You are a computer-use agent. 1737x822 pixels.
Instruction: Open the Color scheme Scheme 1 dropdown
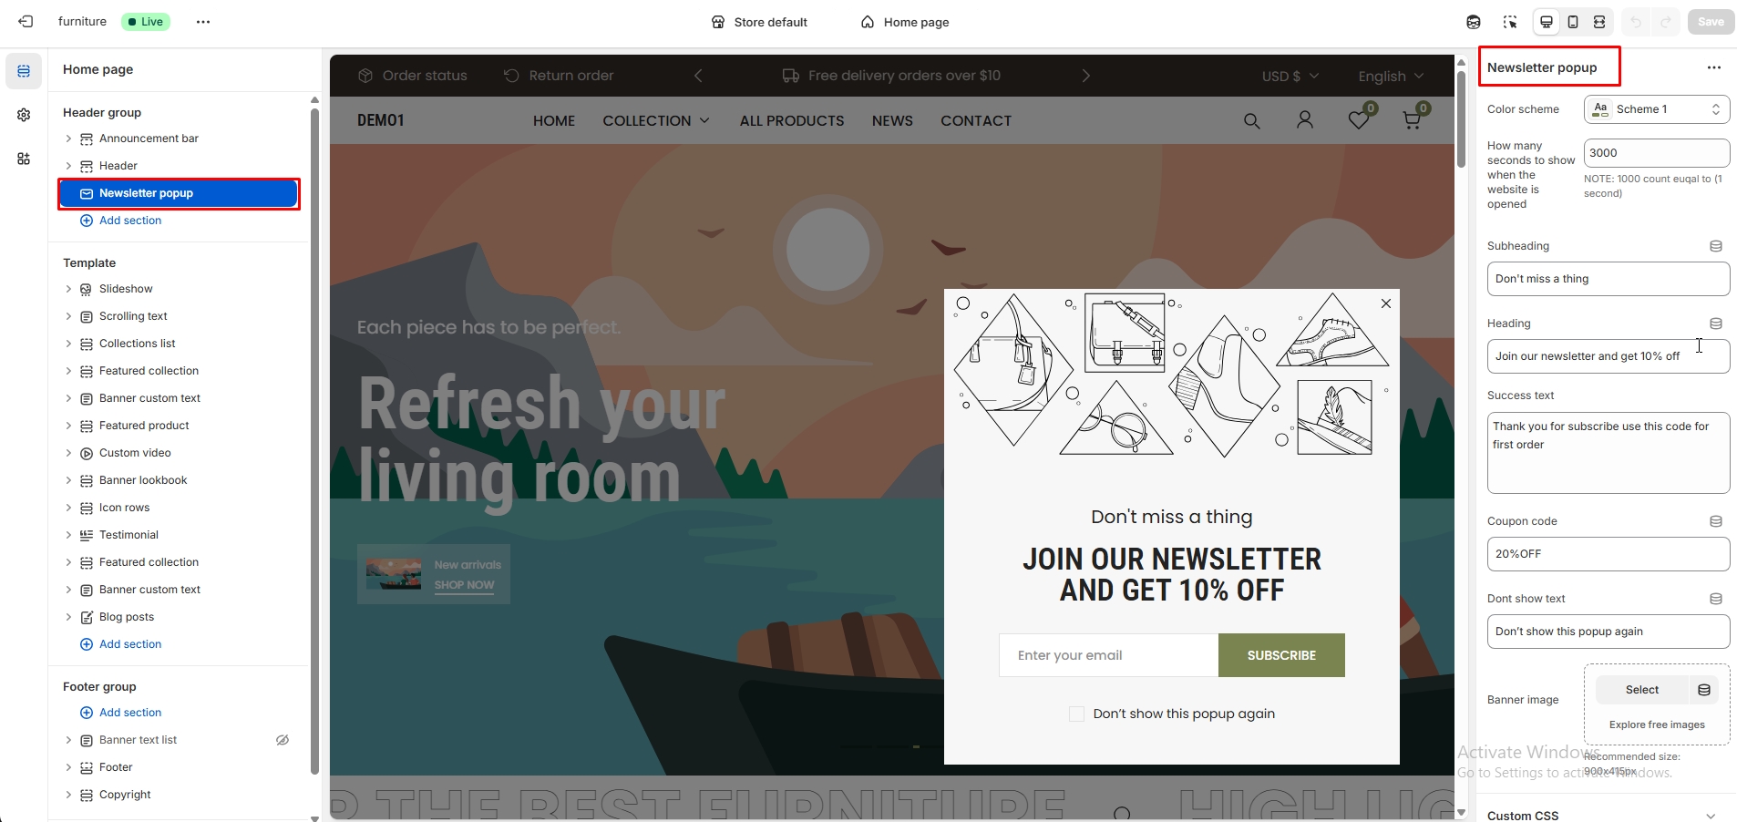tap(1657, 109)
